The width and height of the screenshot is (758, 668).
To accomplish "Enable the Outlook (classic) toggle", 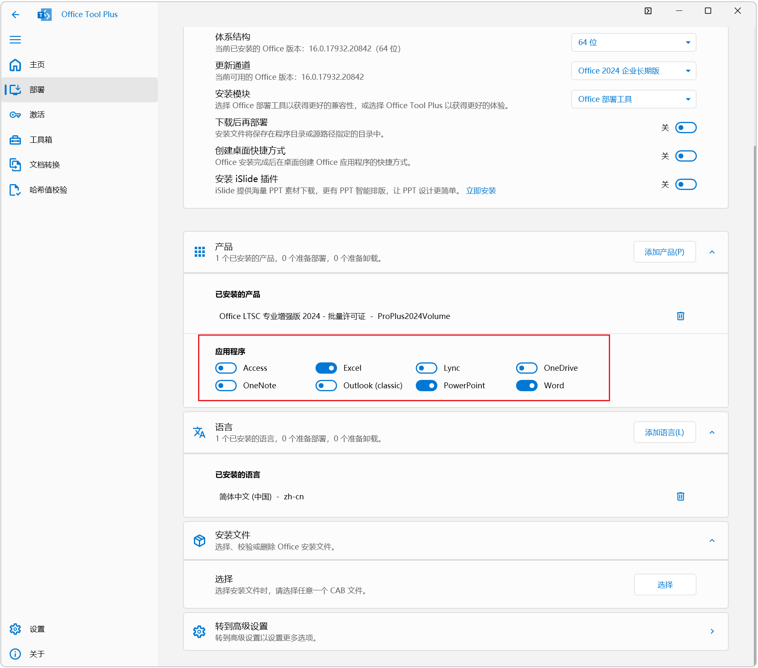I will click(326, 386).
